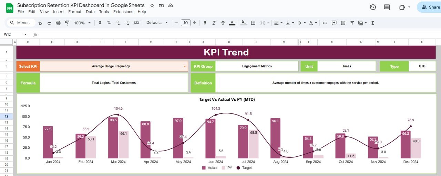The width and height of the screenshot is (441, 176).
Task: Add a comment from toolbar
Action: [x=334, y=23]
